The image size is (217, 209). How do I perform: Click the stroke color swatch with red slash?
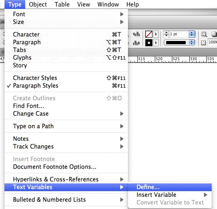[149, 34]
